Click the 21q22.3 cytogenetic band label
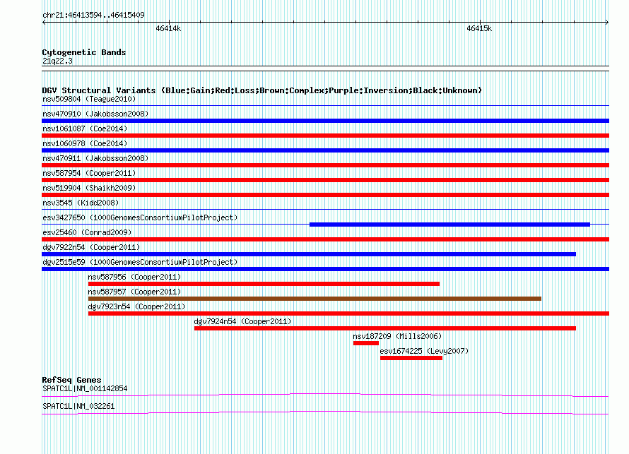This screenshot has width=629, height=454. pyautogui.click(x=57, y=61)
